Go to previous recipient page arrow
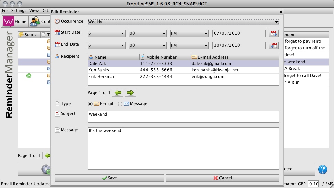Image resolution: width=334 pixels, height=188 pixels. click(118, 92)
